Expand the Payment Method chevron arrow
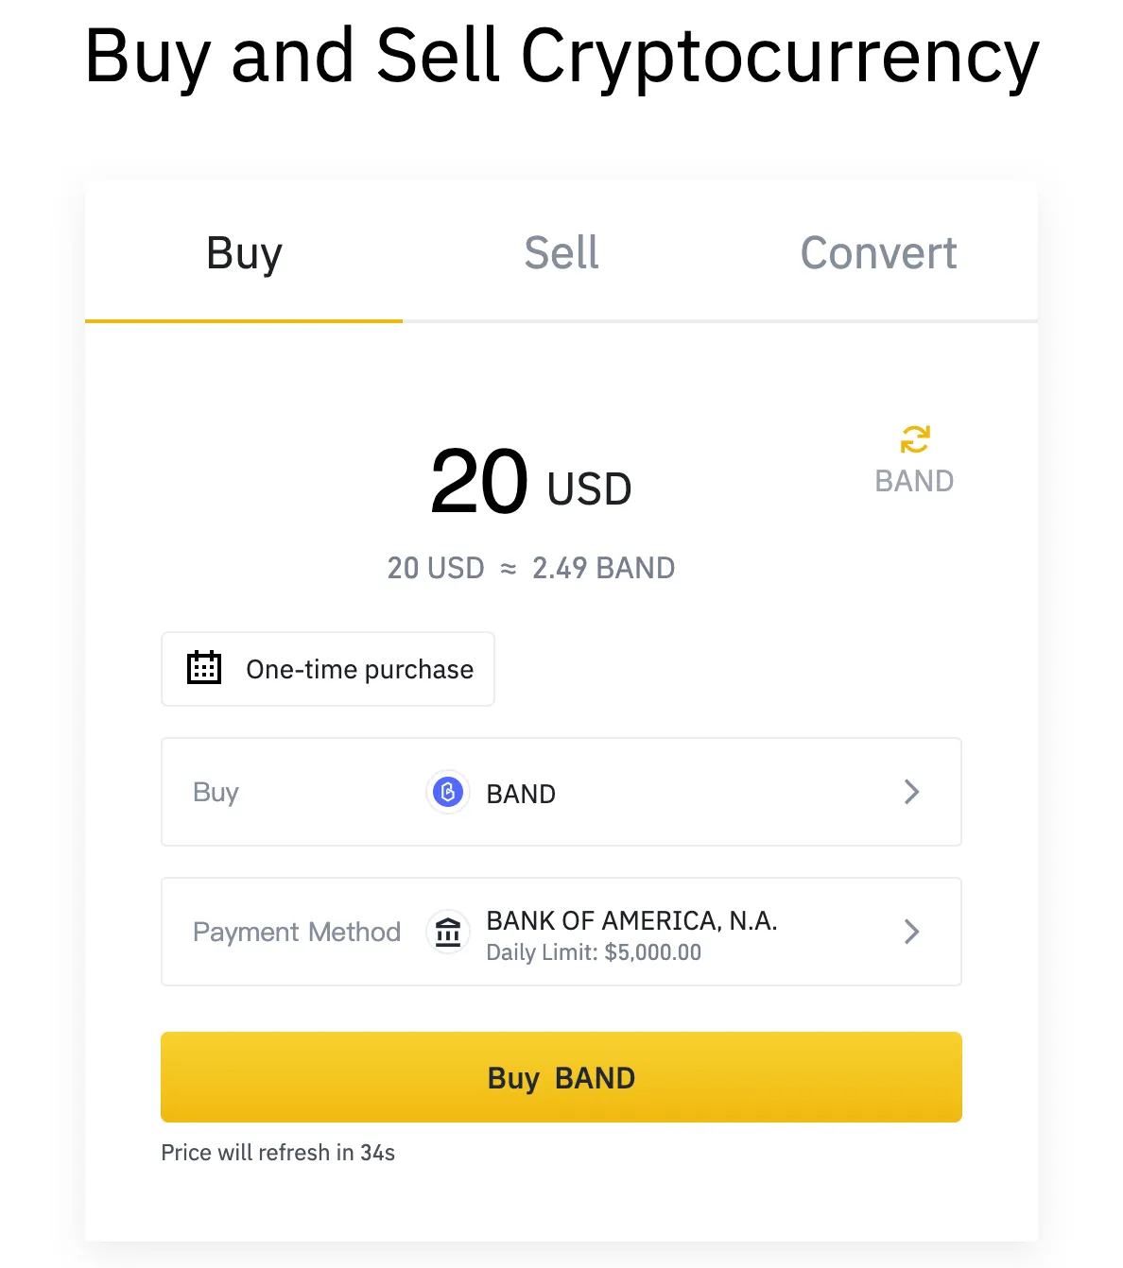The height and width of the screenshot is (1268, 1123). 911,932
